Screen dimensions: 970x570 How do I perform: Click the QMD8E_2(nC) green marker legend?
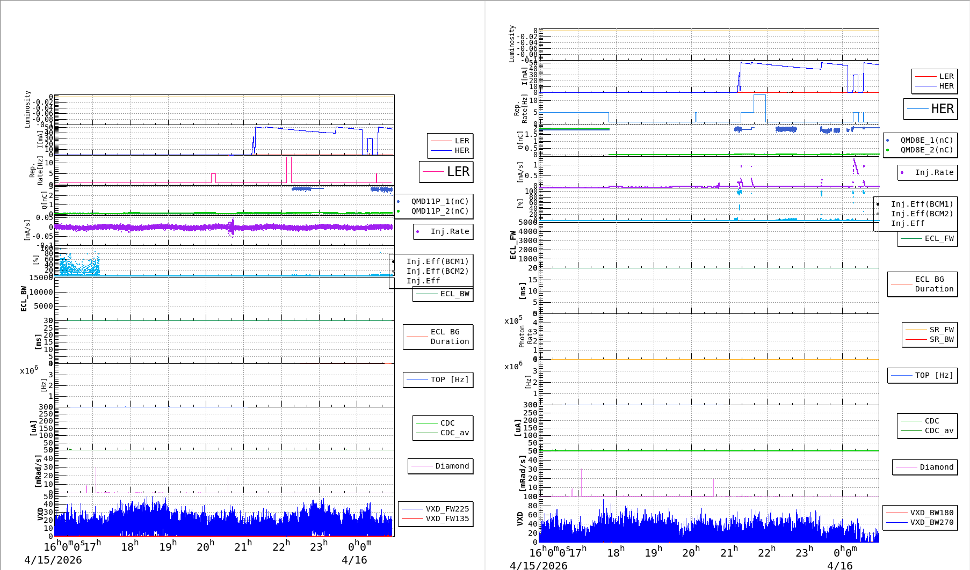(921, 150)
